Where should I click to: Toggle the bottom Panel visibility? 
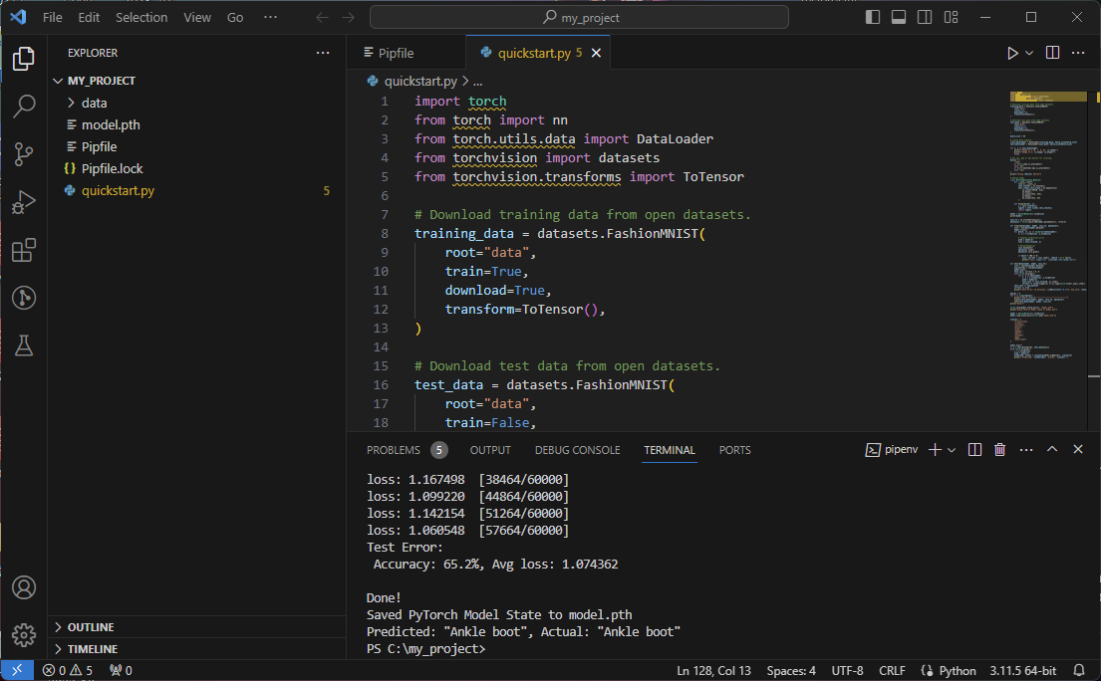point(899,18)
